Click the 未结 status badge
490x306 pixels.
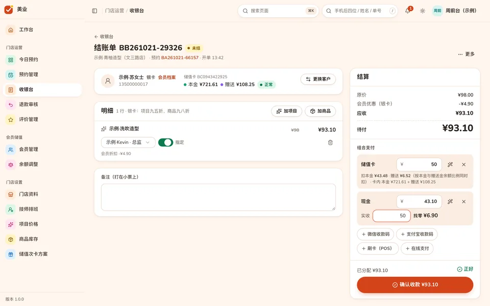click(x=194, y=48)
